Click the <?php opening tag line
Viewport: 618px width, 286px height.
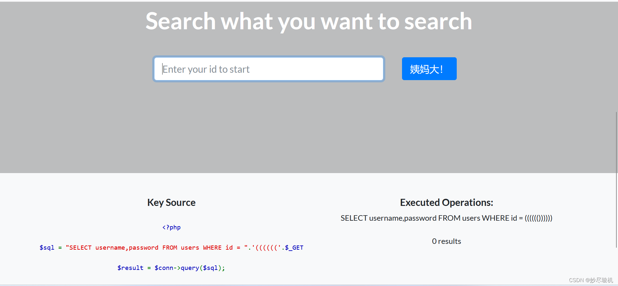point(171,227)
